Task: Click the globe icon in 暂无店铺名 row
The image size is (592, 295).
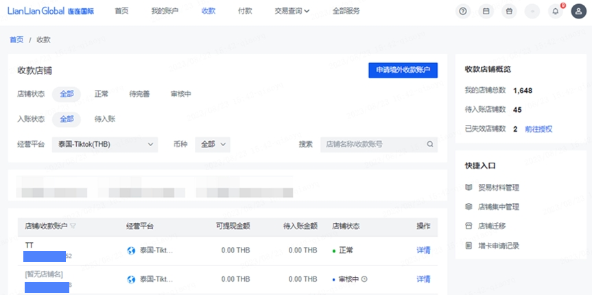Action: [x=131, y=279]
